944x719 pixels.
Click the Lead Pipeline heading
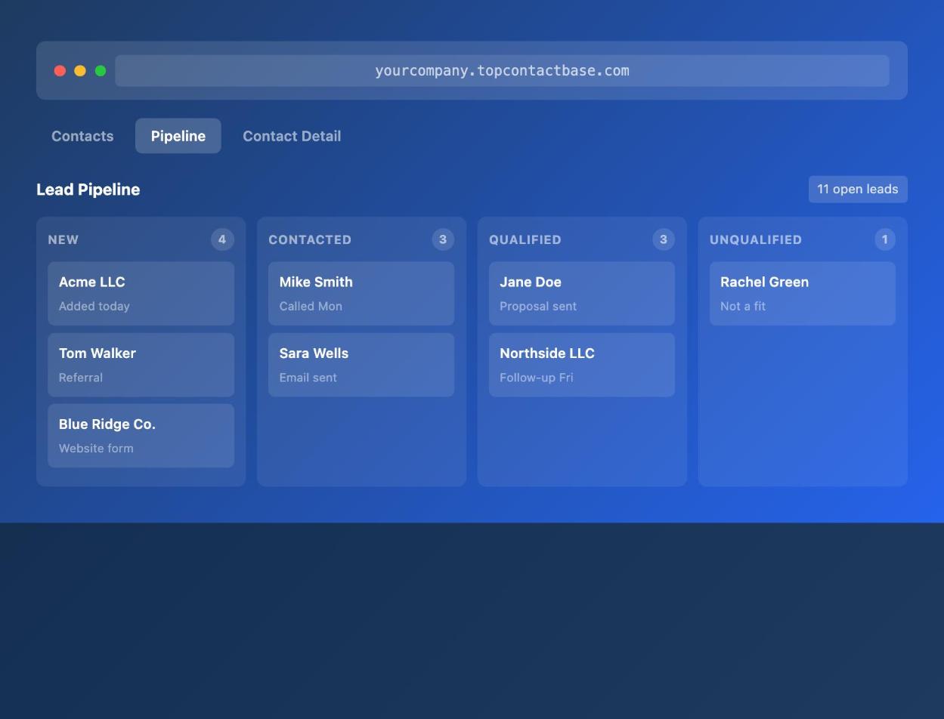88,190
